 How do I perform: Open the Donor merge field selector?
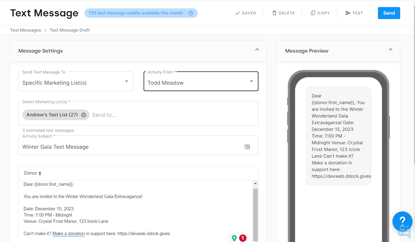(33, 173)
